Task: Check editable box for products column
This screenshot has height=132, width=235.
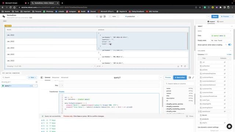Action: (228, 119)
